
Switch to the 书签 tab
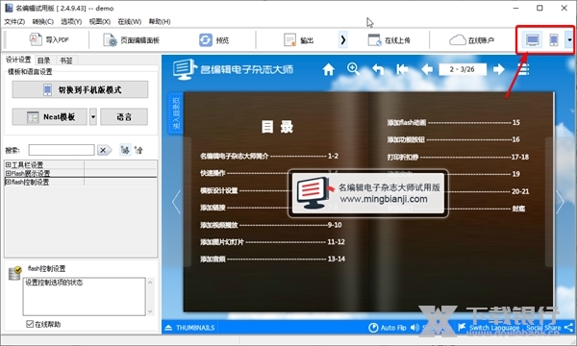tap(66, 61)
